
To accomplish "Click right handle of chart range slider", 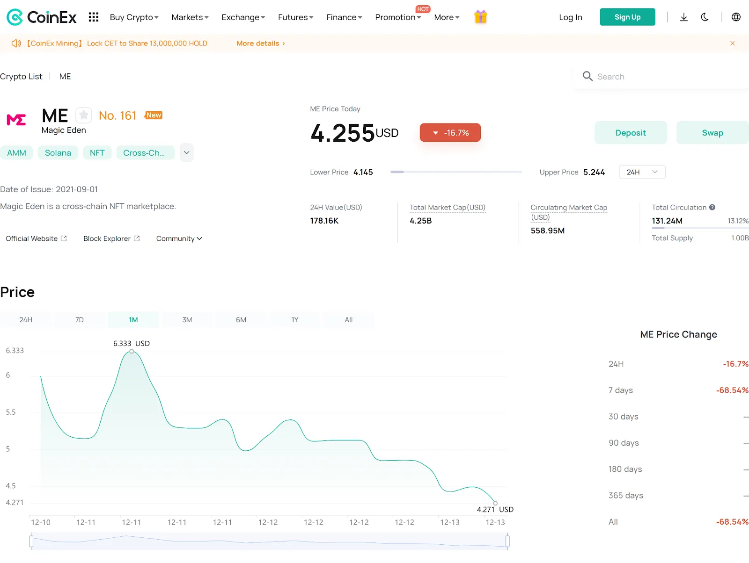I will coord(507,541).
